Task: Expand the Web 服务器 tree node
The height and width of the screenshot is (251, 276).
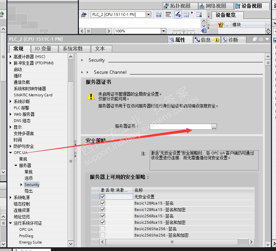Action: (10, 114)
